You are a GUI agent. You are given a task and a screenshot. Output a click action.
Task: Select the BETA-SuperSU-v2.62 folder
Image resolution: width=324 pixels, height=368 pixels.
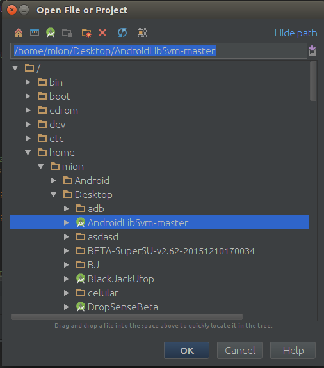click(171, 251)
